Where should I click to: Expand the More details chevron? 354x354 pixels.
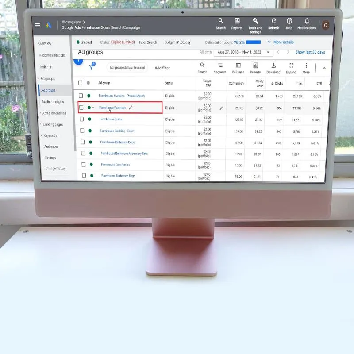(x=269, y=42)
